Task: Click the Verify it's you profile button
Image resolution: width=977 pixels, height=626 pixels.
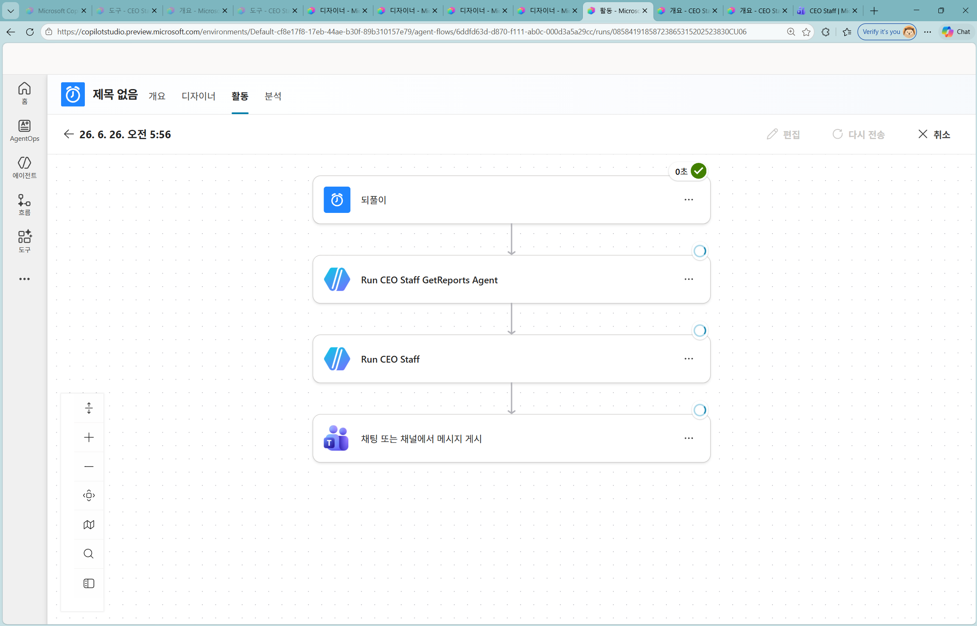Action: [x=887, y=32]
